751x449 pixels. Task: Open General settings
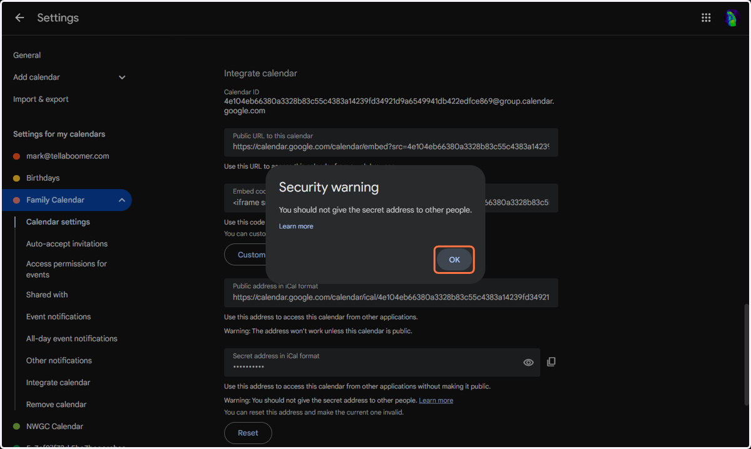click(27, 55)
